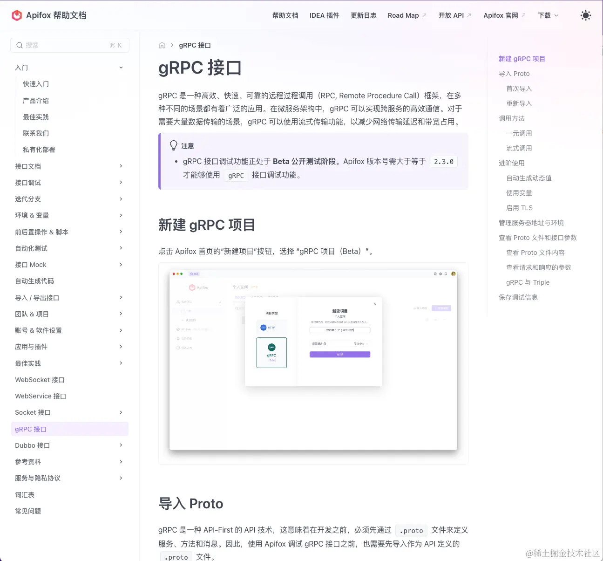Expand the 环境 & 变量 sidebar section

pyautogui.click(x=70, y=215)
